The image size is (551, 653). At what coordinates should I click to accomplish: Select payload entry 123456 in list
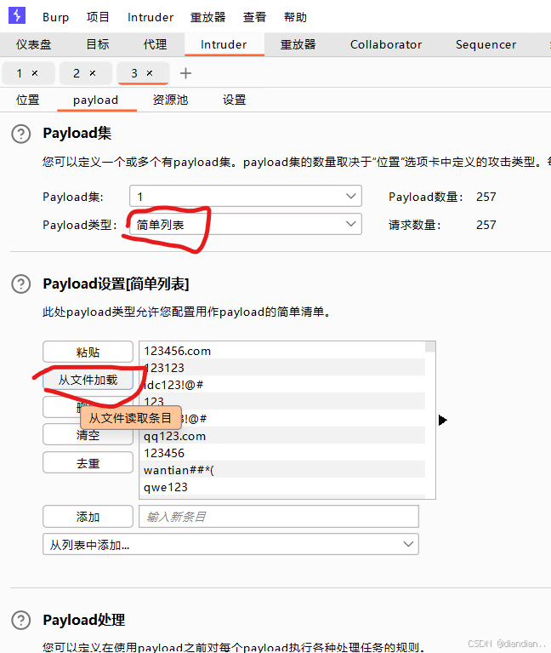pyautogui.click(x=282, y=453)
